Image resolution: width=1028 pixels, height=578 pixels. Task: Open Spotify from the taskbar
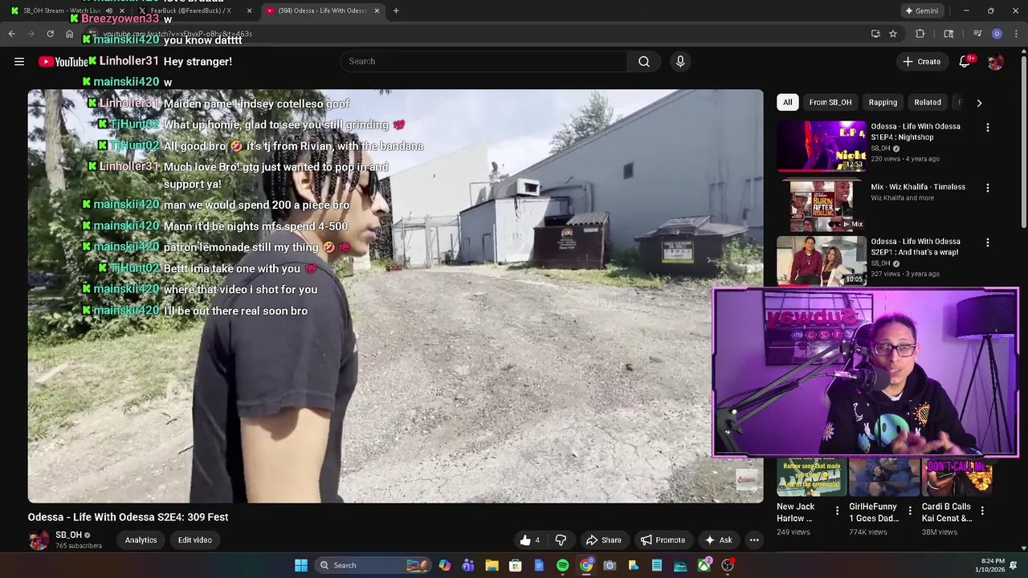coord(562,565)
